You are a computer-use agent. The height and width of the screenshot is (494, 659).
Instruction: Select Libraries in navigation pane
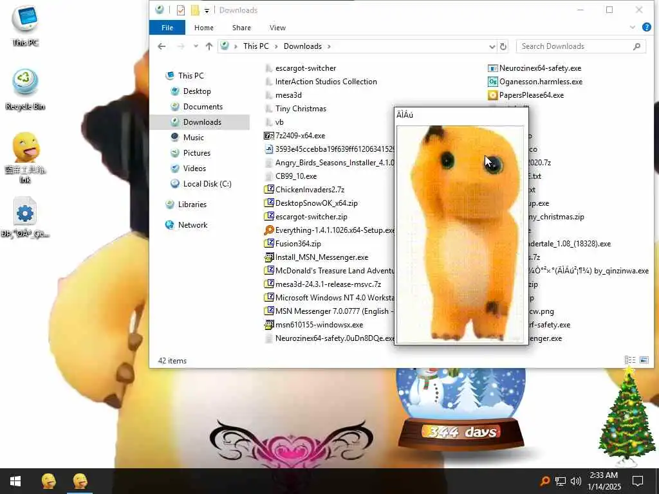192,205
